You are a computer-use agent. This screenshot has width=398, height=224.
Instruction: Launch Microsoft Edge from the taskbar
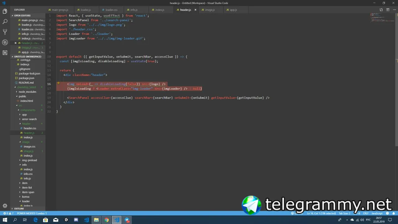(35, 220)
